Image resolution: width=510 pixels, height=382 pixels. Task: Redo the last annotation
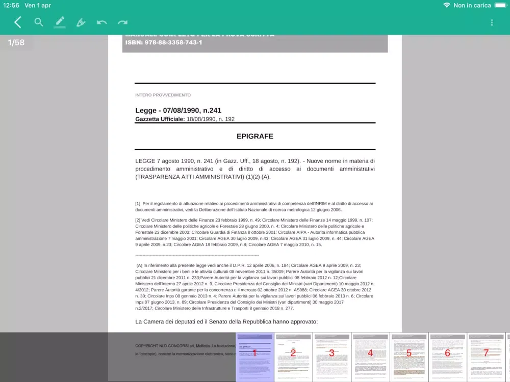(x=122, y=22)
